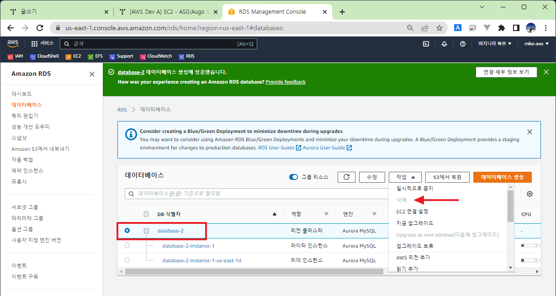Viewport: 556px width, 296px height.
Task: Open CloudShell from favorites bar
Action: click(x=44, y=56)
